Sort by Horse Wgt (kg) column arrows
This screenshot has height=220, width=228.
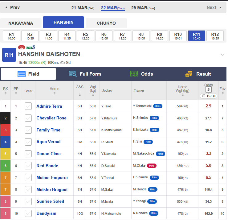(183, 95)
